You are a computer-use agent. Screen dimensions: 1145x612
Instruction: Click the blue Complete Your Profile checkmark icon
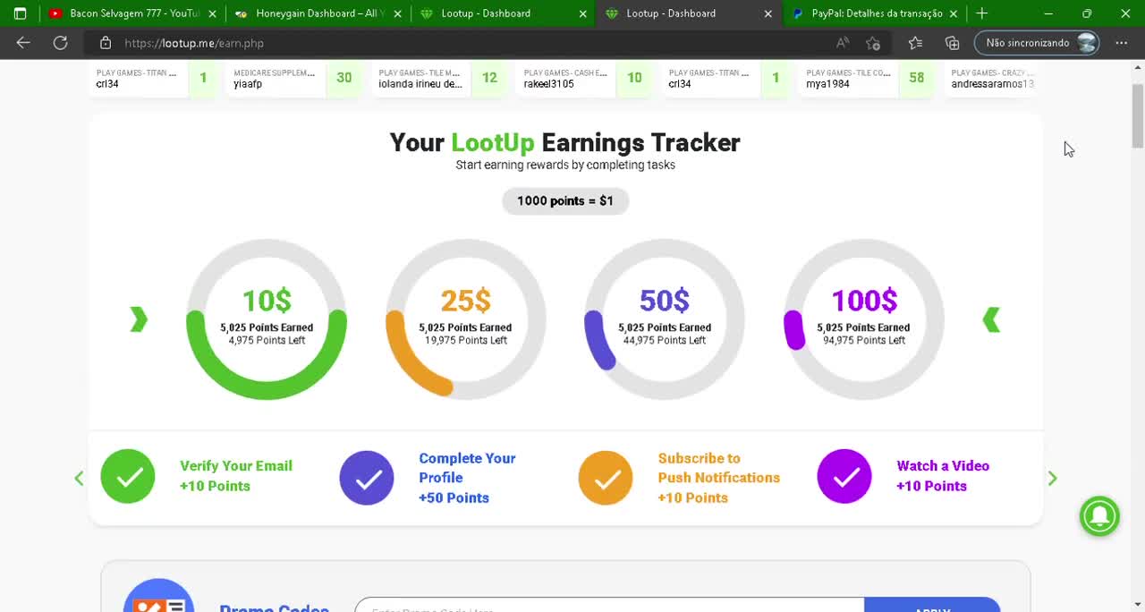point(367,478)
